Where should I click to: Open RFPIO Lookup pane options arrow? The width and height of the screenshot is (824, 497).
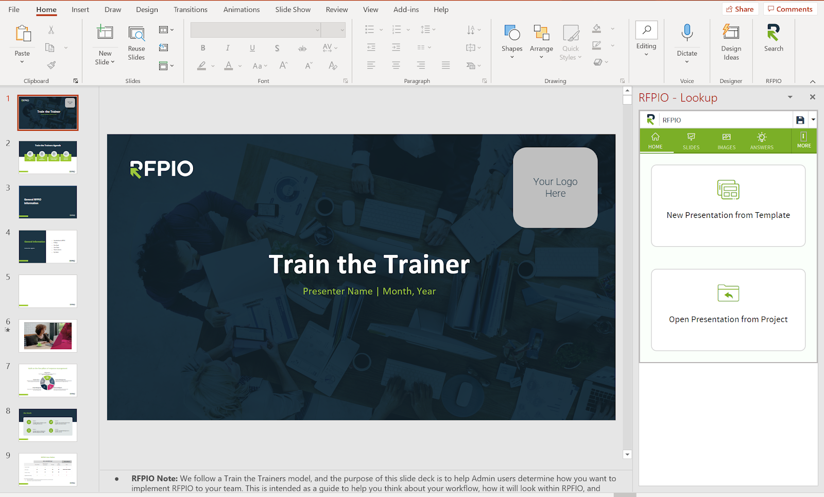tap(790, 97)
